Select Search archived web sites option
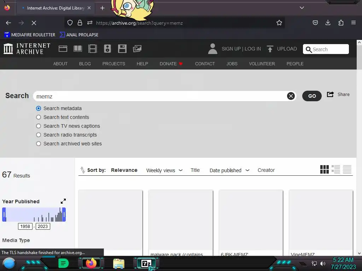 [x=39, y=144]
